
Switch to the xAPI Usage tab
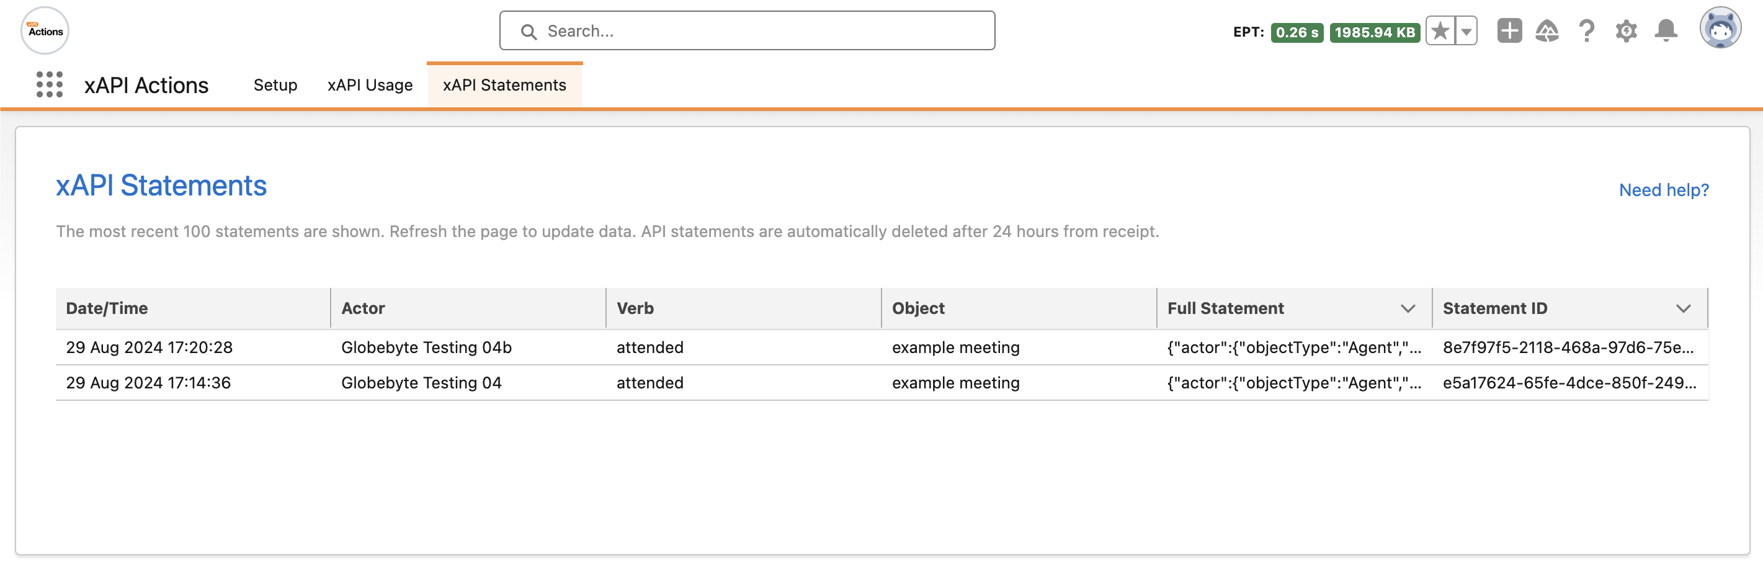tap(370, 85)
